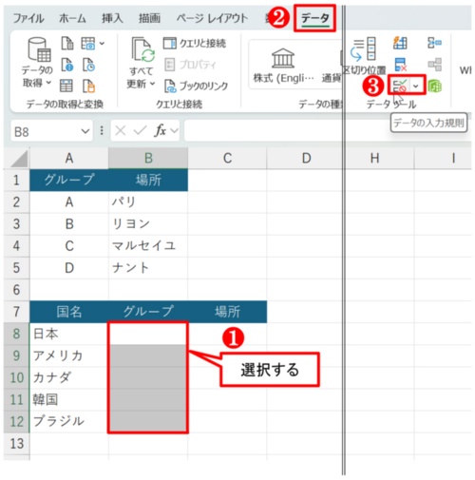
Task: Click cell containing ナント
Action: pos(148,268)
